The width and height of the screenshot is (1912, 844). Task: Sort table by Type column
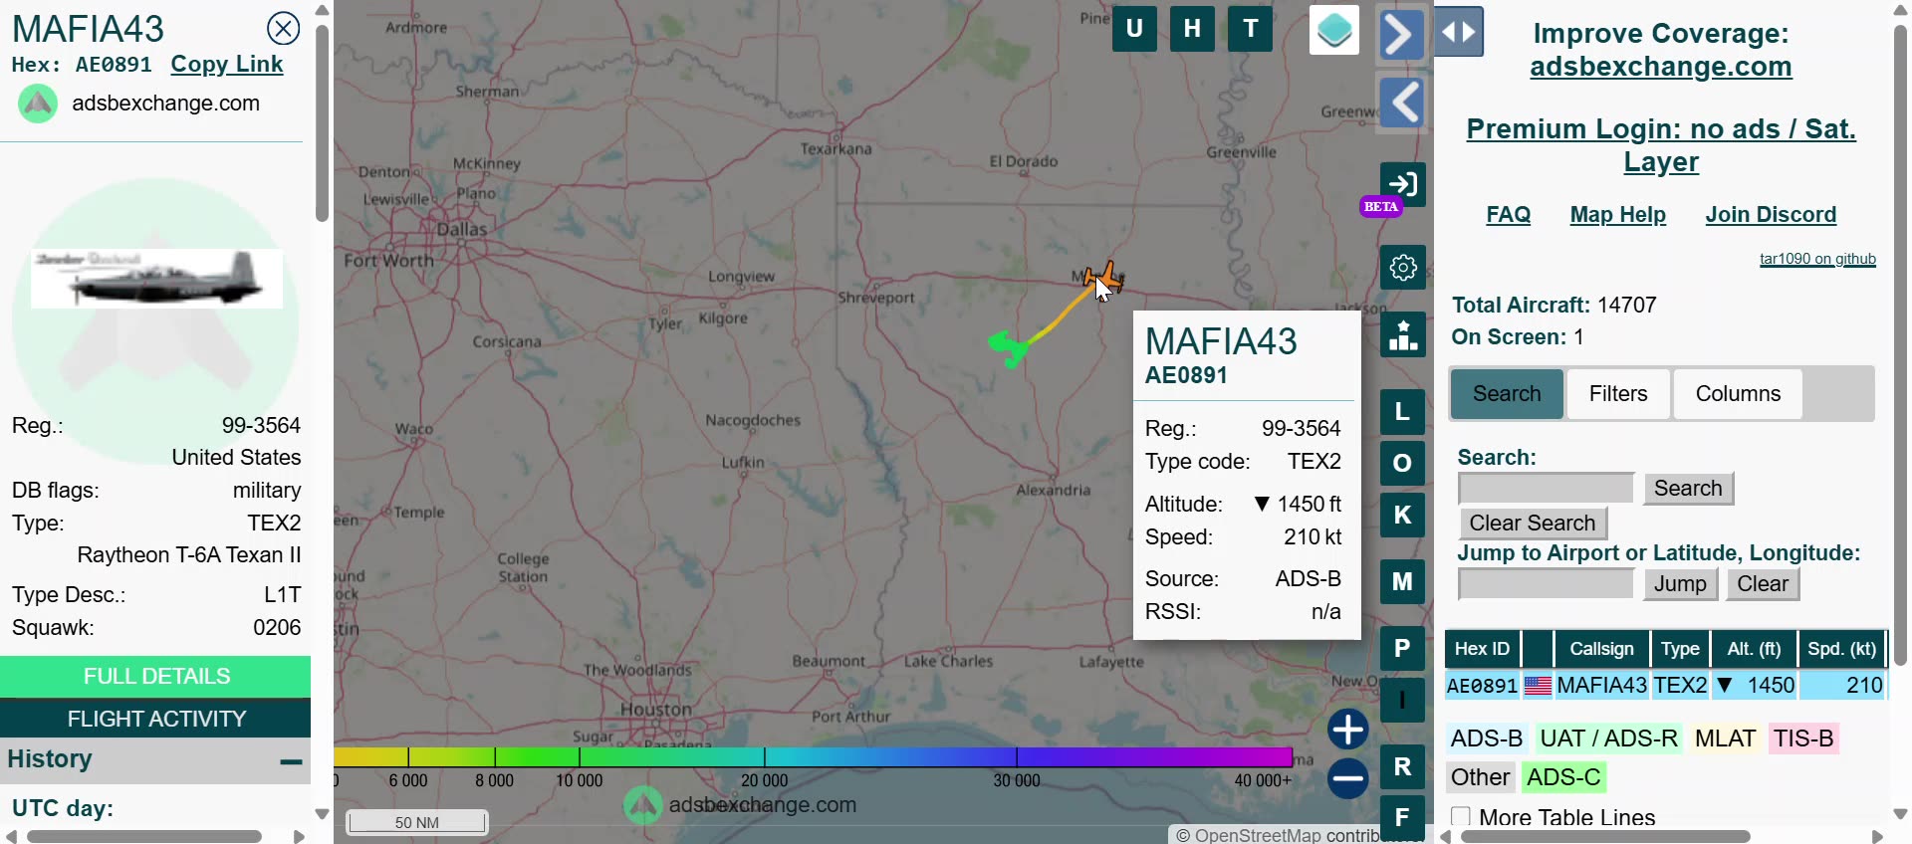(x=1680, y=649)
